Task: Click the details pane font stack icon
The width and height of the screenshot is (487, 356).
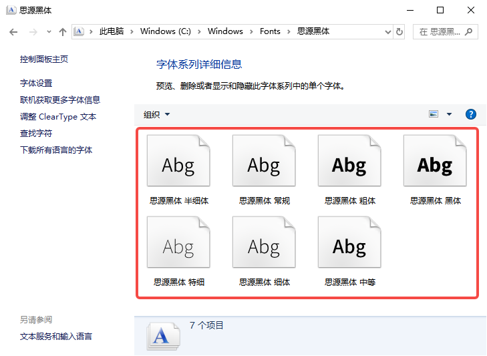Action: tap(164, 337)
